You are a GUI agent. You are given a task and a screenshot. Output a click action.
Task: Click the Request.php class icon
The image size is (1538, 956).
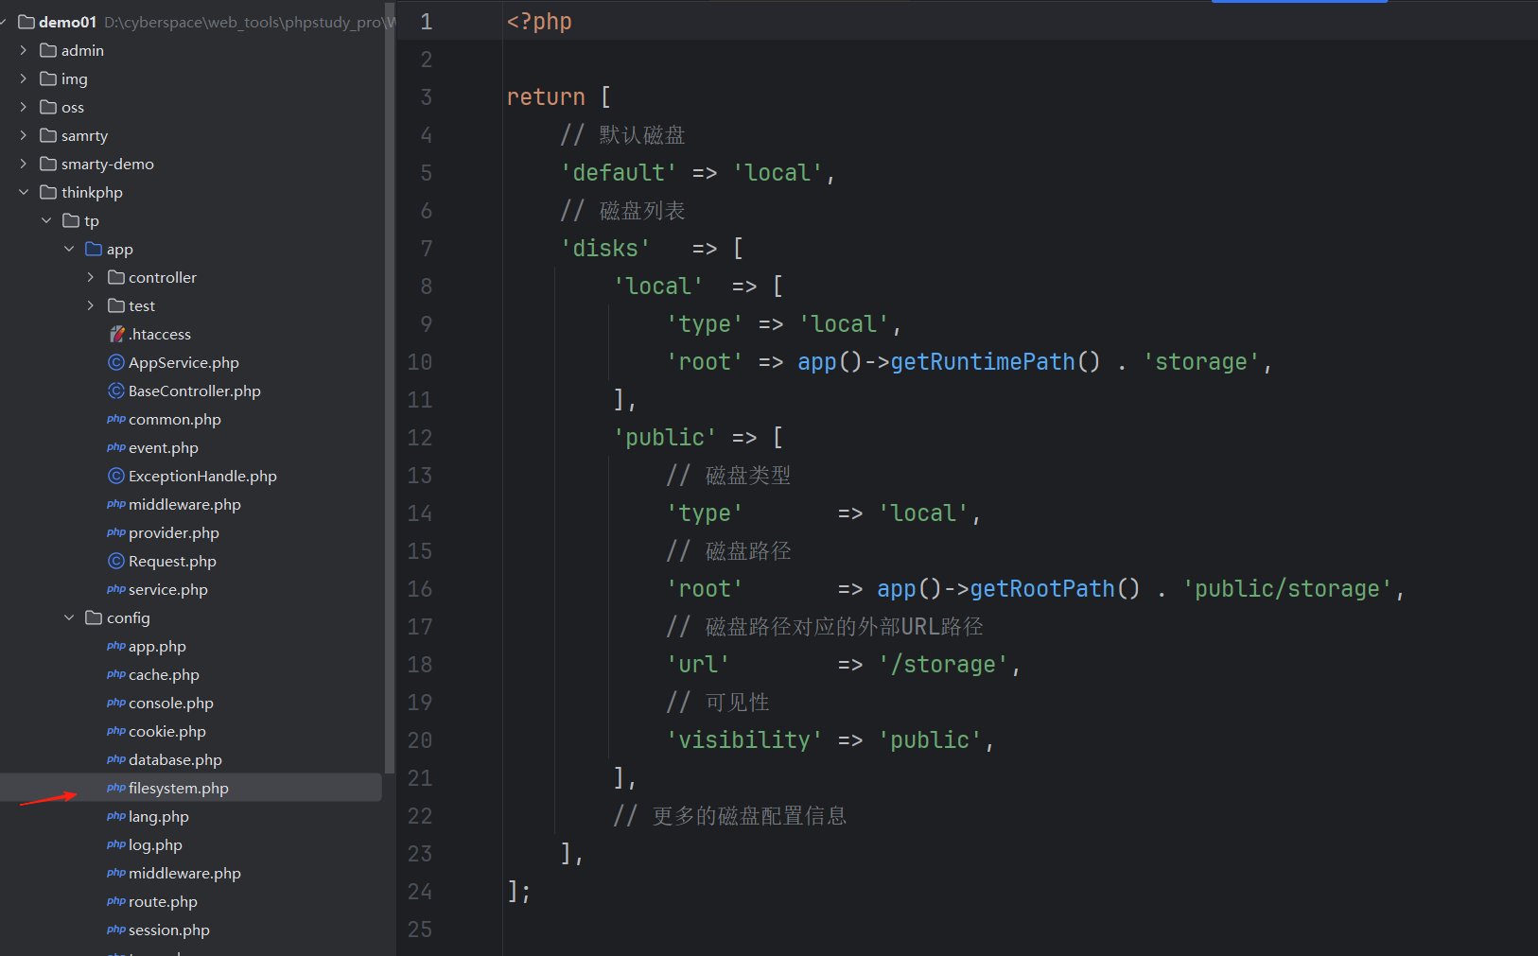coord(116,561)
